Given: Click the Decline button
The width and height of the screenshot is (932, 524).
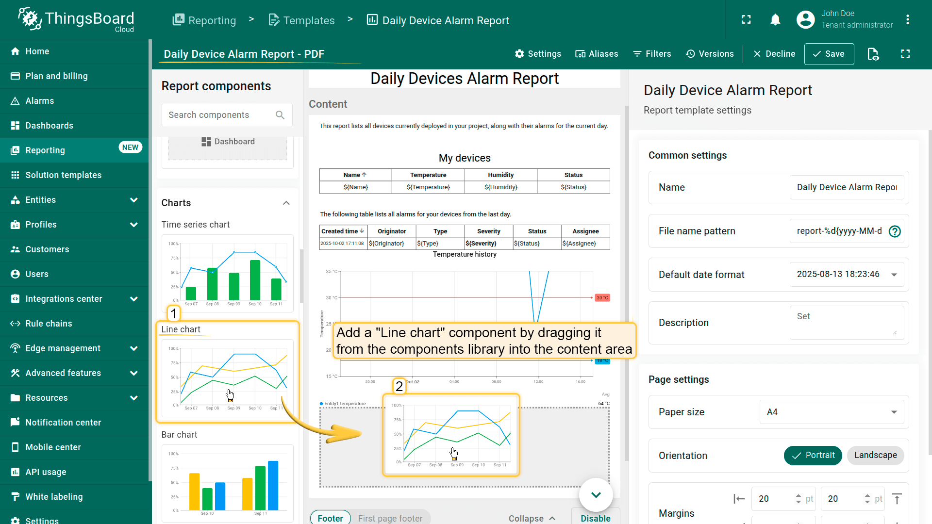Looking at the screenshot, I should [774, 54].
